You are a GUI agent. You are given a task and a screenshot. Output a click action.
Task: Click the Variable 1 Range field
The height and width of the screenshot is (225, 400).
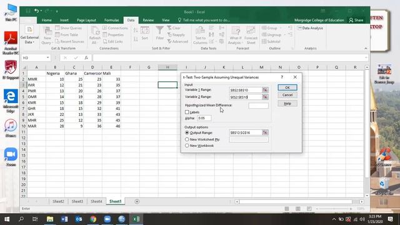point(246,90)
